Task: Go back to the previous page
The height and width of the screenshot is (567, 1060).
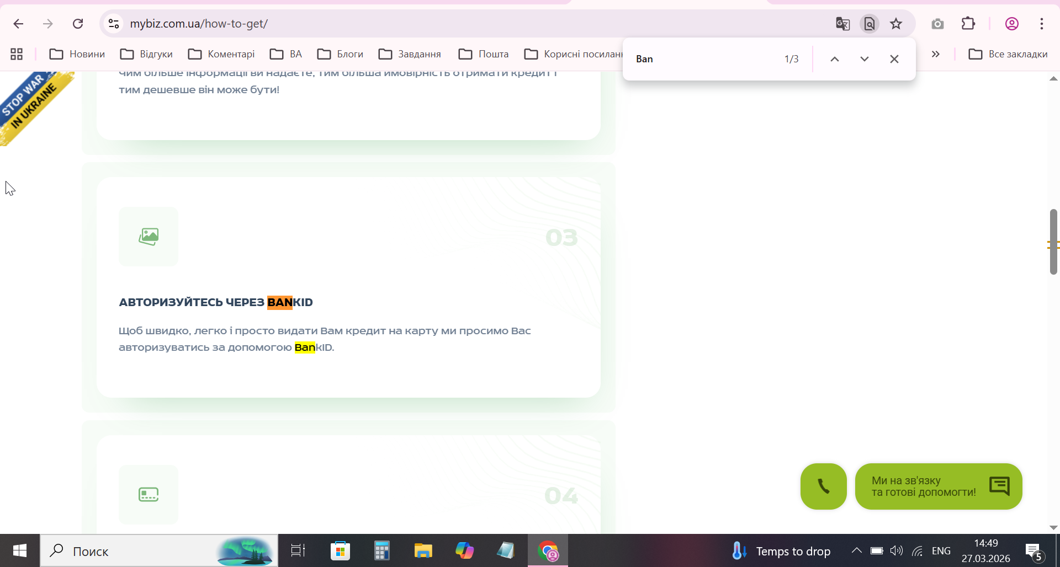Action: [x=18, y=24]
